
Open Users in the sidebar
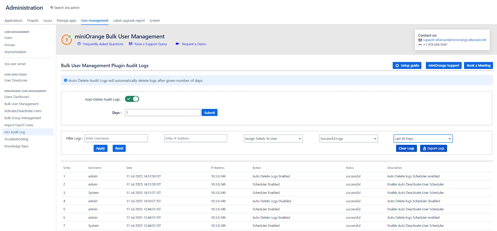[x=8, y=38]
